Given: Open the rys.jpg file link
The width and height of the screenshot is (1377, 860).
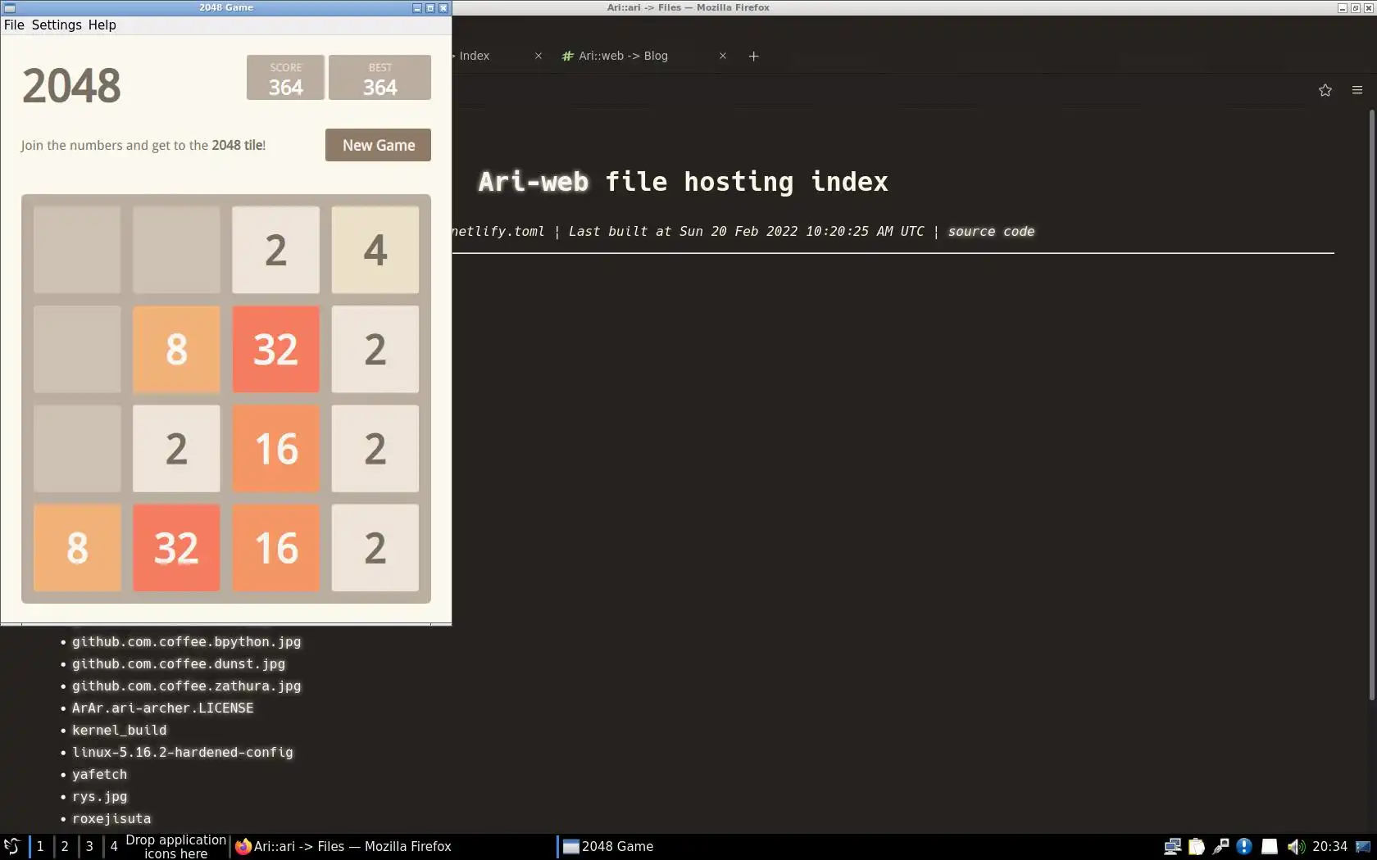Looking at the screenshot, I should (99, 797).
